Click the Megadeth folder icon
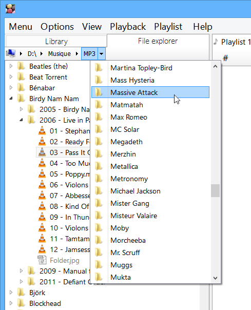251x310 pixels. point(99,142)
